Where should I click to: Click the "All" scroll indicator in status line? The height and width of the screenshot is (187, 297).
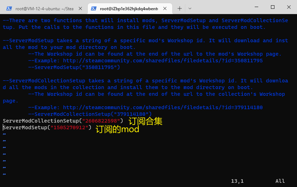(280, 181)
